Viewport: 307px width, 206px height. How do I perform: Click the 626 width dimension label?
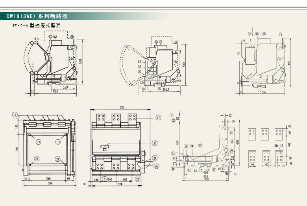coord(122,107)
